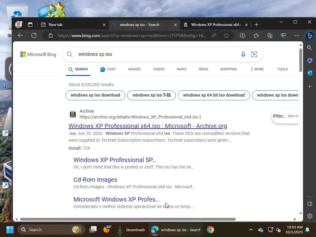The height and width of the screenshot is (237, 316).
Task: Open Collections icon in toolbar
Action: pos(270,36)
